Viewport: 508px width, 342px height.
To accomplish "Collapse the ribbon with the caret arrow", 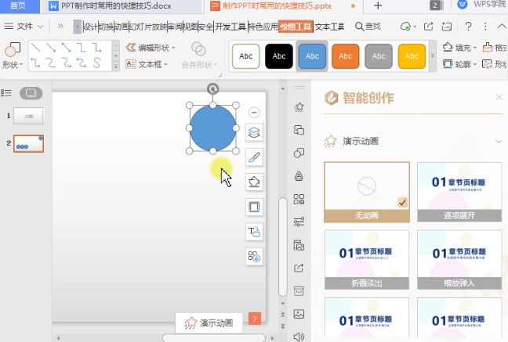I will pos(502,27).
